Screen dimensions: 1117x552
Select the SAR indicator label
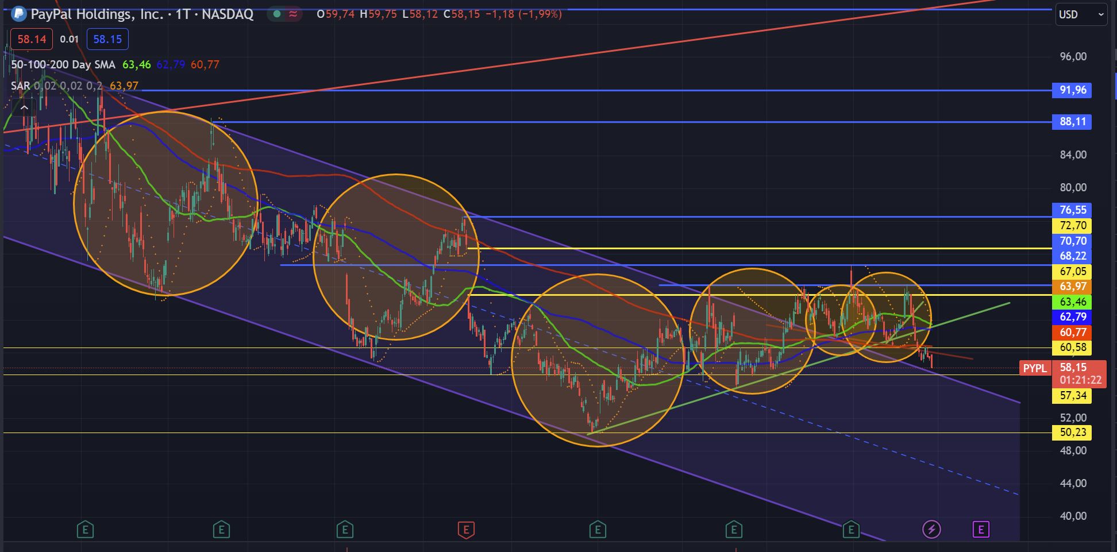coord(21,86)
